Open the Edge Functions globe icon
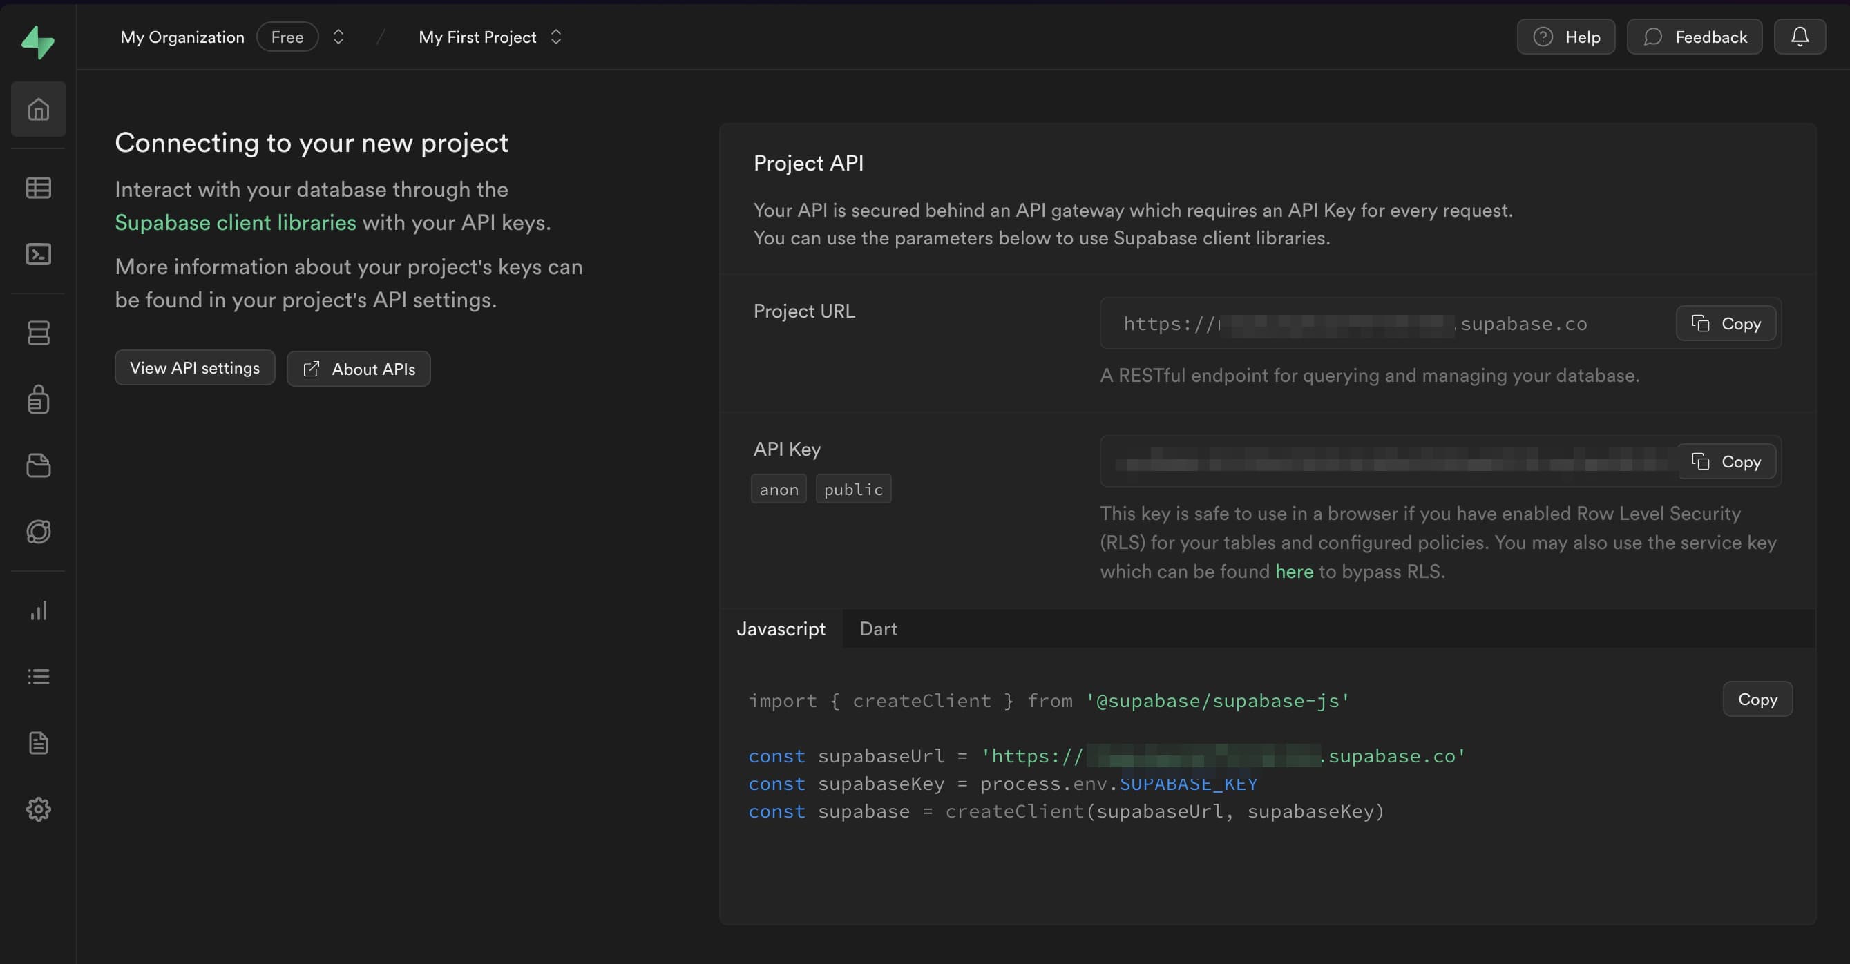 [38, 531]
